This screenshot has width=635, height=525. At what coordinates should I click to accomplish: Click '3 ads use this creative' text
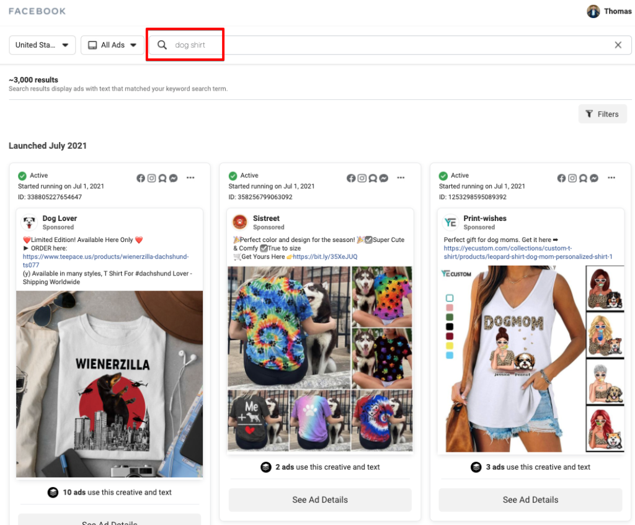538,467
